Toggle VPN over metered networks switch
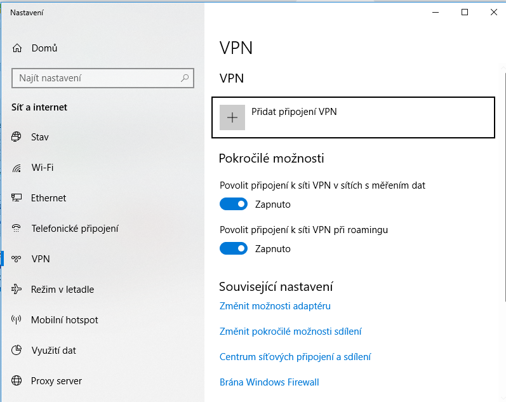 pos(233,204)
